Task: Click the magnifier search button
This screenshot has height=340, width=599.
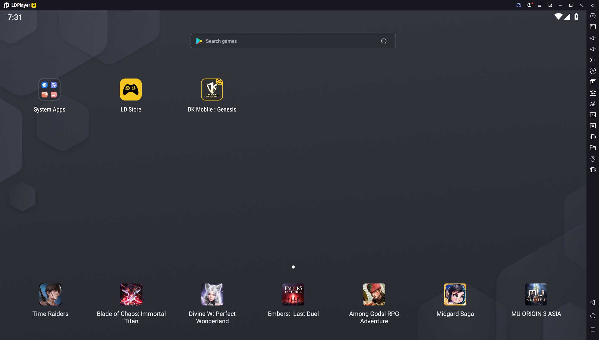Action: (384, 41)
